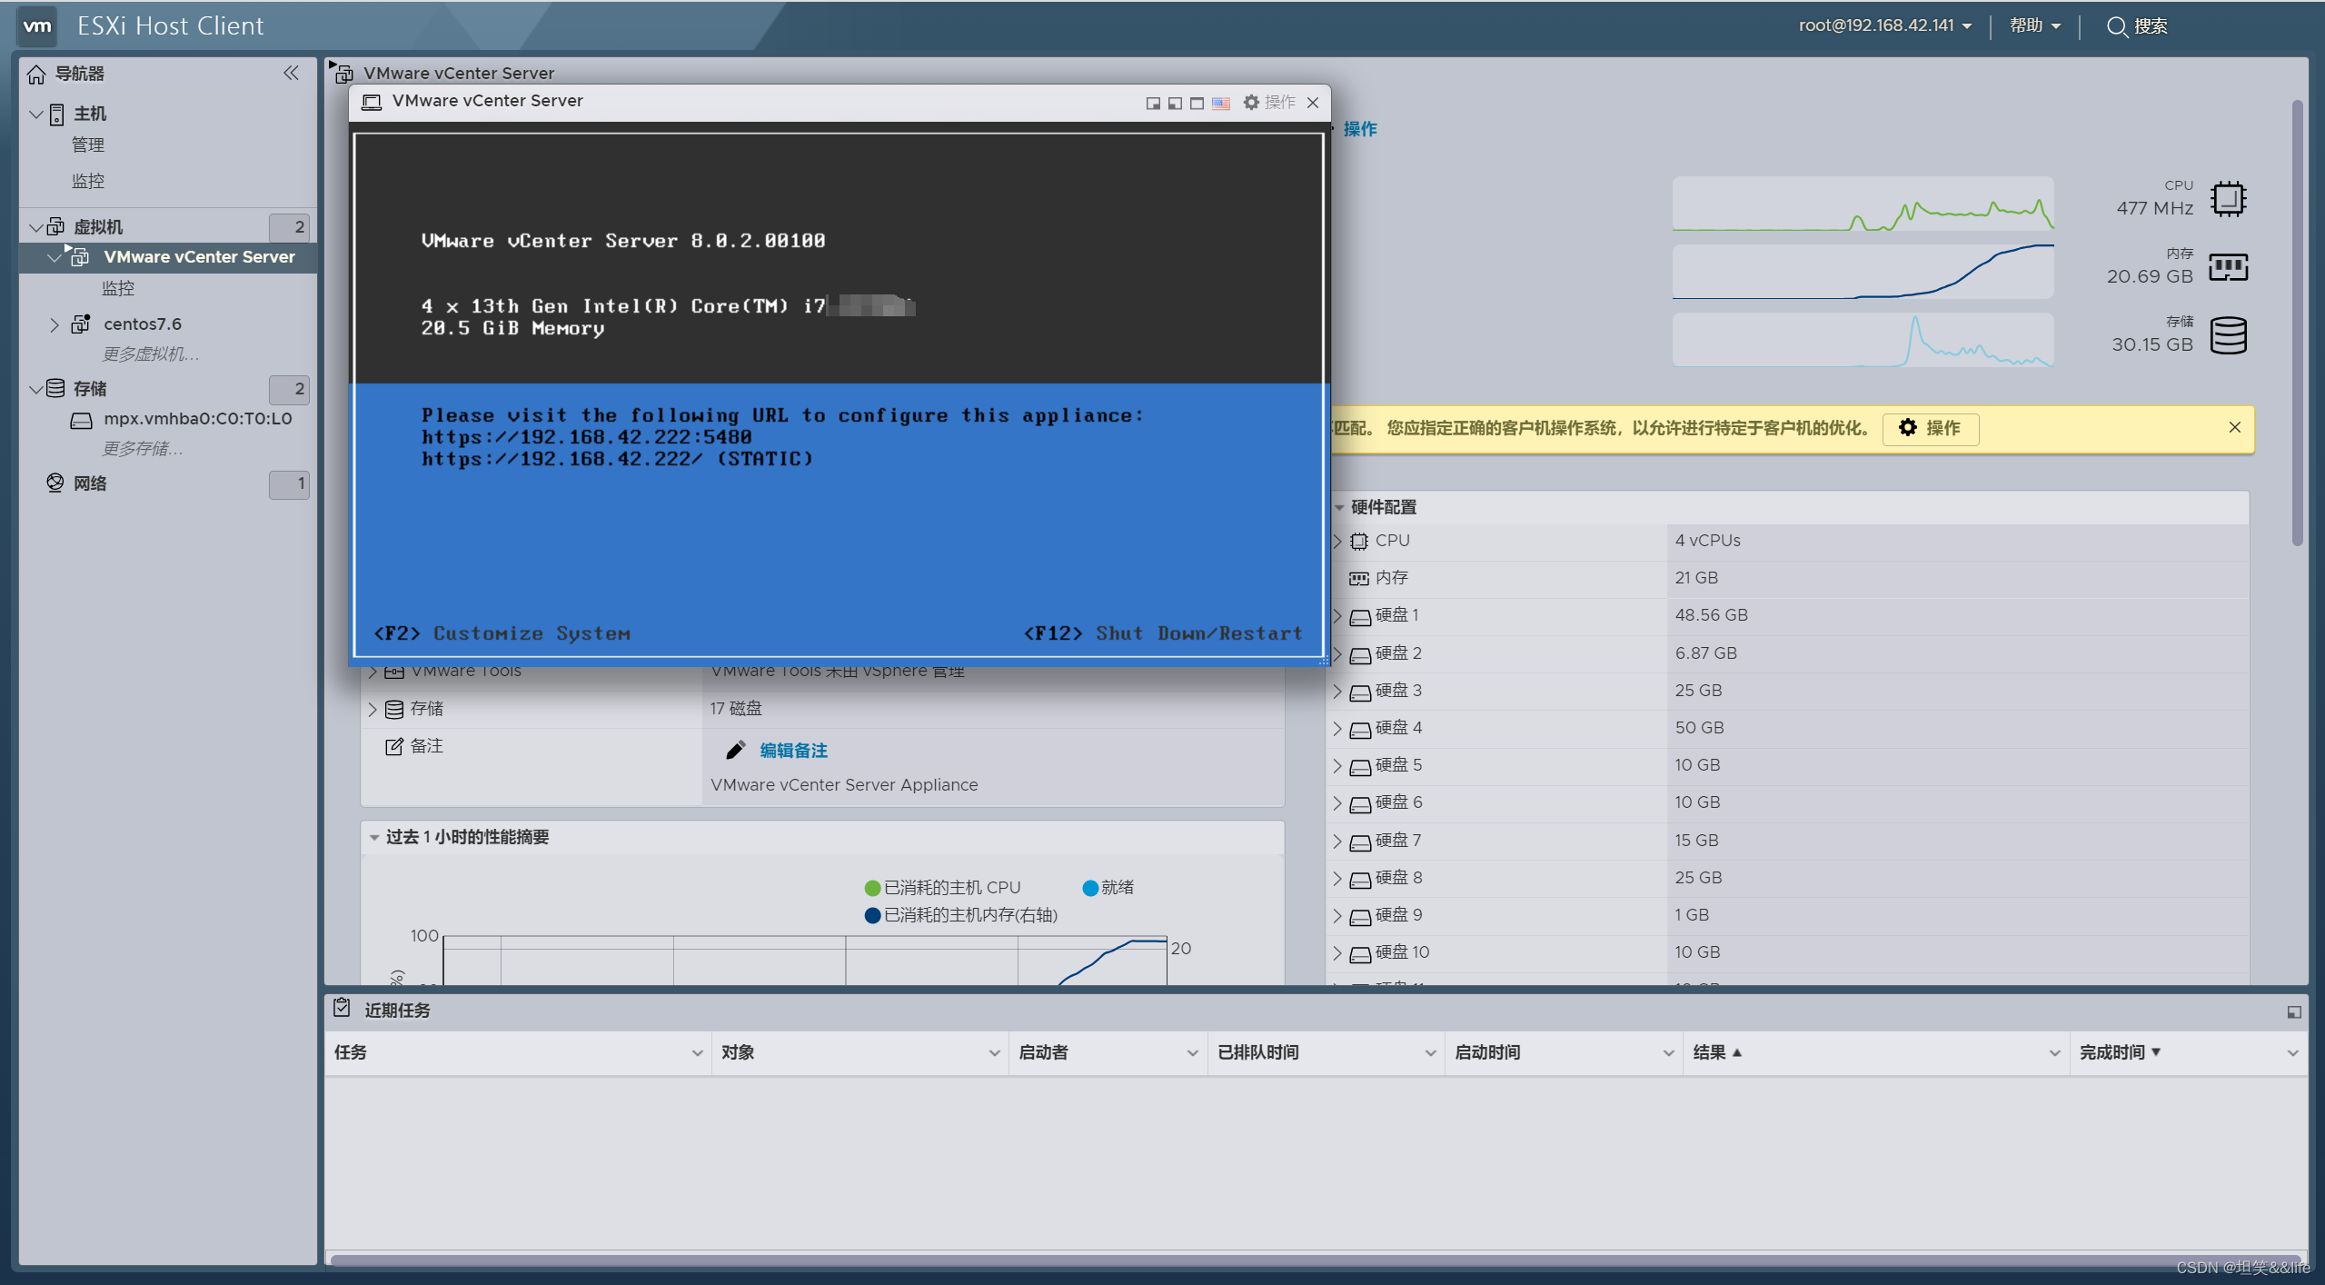Click the mpx.vmhba0 datastore icon
2325x1285 pixels.
(x=82, y=420)
